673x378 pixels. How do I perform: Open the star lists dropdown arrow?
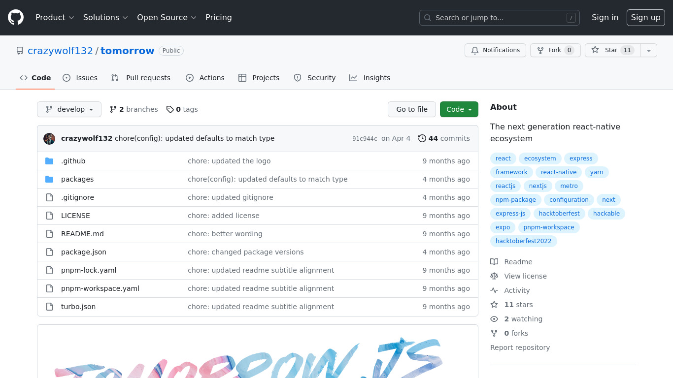point(649,50)
